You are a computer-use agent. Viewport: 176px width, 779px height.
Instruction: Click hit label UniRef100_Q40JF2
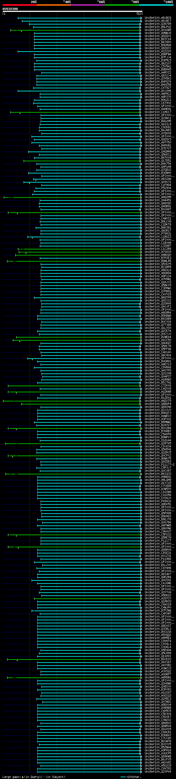(x=158, y=307)
